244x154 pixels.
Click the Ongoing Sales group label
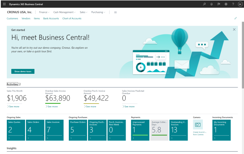[x=14, y=117]
